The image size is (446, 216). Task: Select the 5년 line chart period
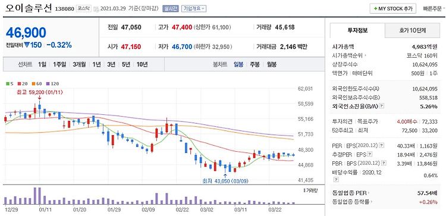[125, 64]
